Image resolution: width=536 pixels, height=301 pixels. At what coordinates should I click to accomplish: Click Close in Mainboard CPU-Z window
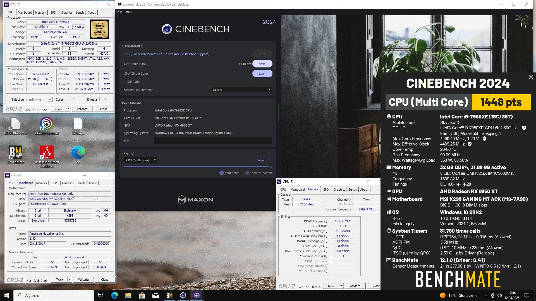(x=105, y=280)
